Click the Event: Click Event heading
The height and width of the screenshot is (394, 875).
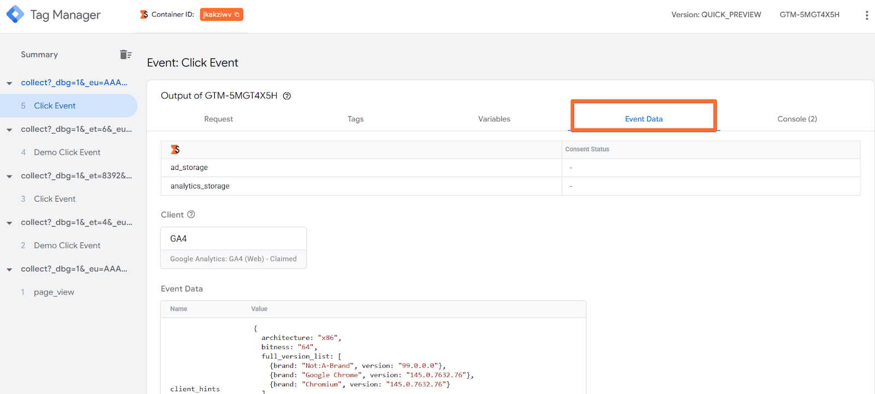[x=192, y=63]
